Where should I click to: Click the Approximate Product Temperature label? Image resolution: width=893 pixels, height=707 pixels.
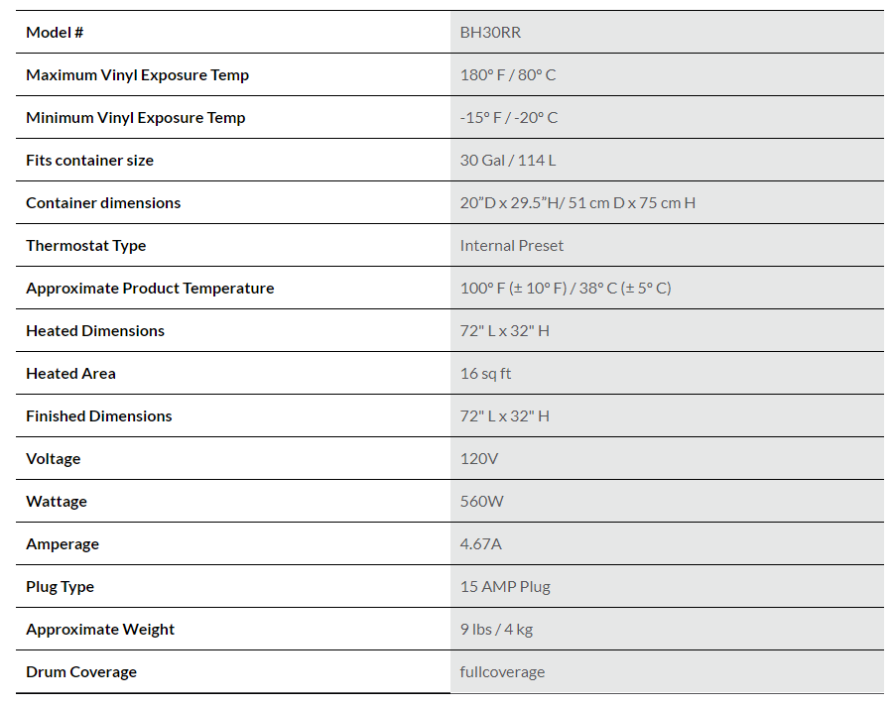[x=150, y=289]
